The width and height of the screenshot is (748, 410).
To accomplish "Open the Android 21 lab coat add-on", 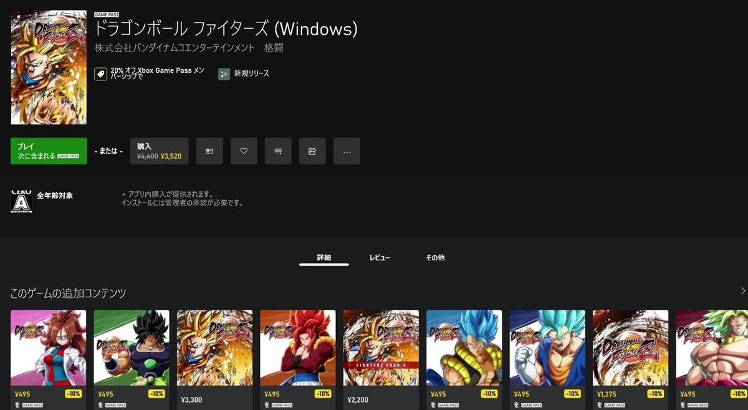I will (49, 348).
